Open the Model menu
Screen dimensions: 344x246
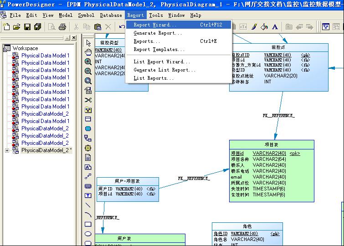[66, 15]
